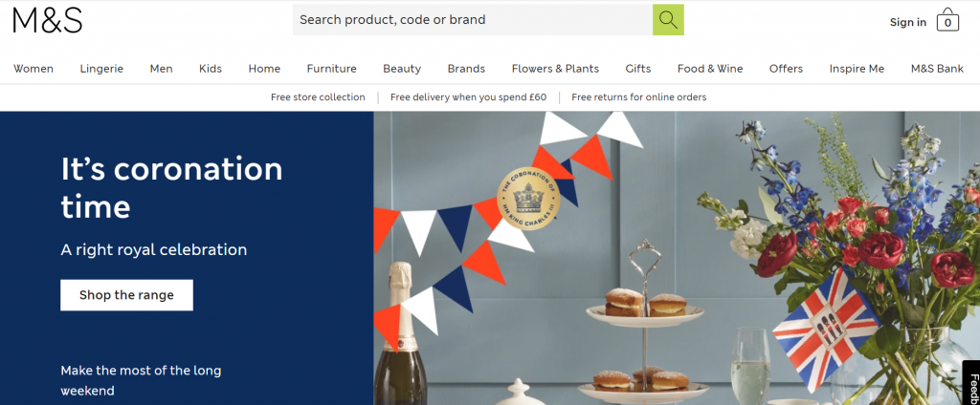This screenshot has height=405, width=980.
Task: Click the green search magnifier icon
Action: tap(668, 20)
